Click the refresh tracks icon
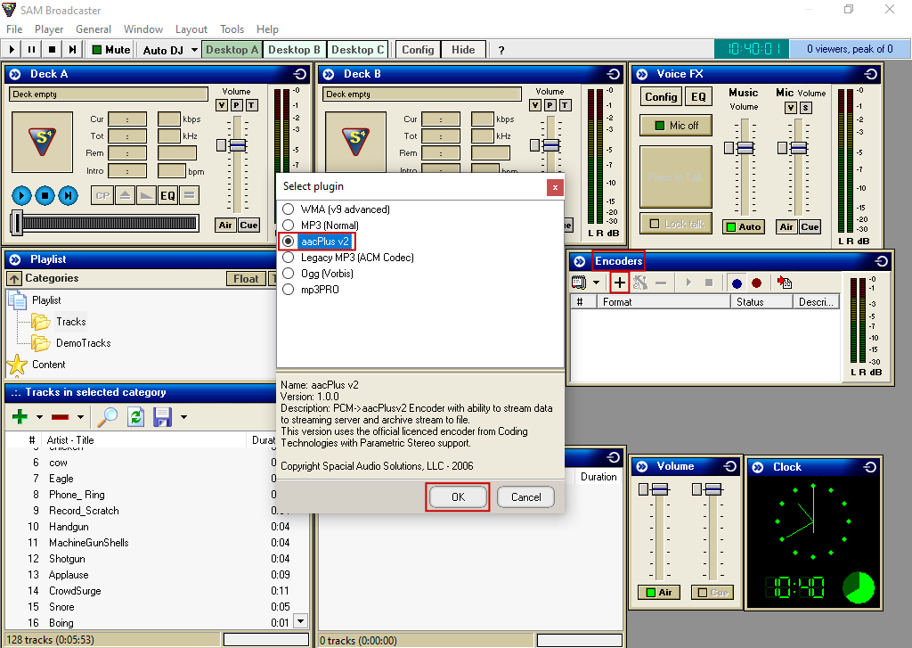 [x=135, y=416]
